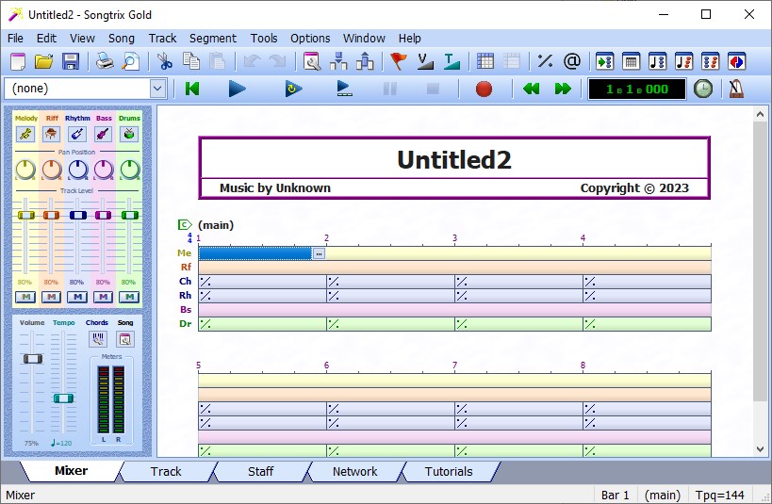This screenshot has height=504, width=772.
Task: Open the metronome icon in the transport bar
Action: coord(736,89)
